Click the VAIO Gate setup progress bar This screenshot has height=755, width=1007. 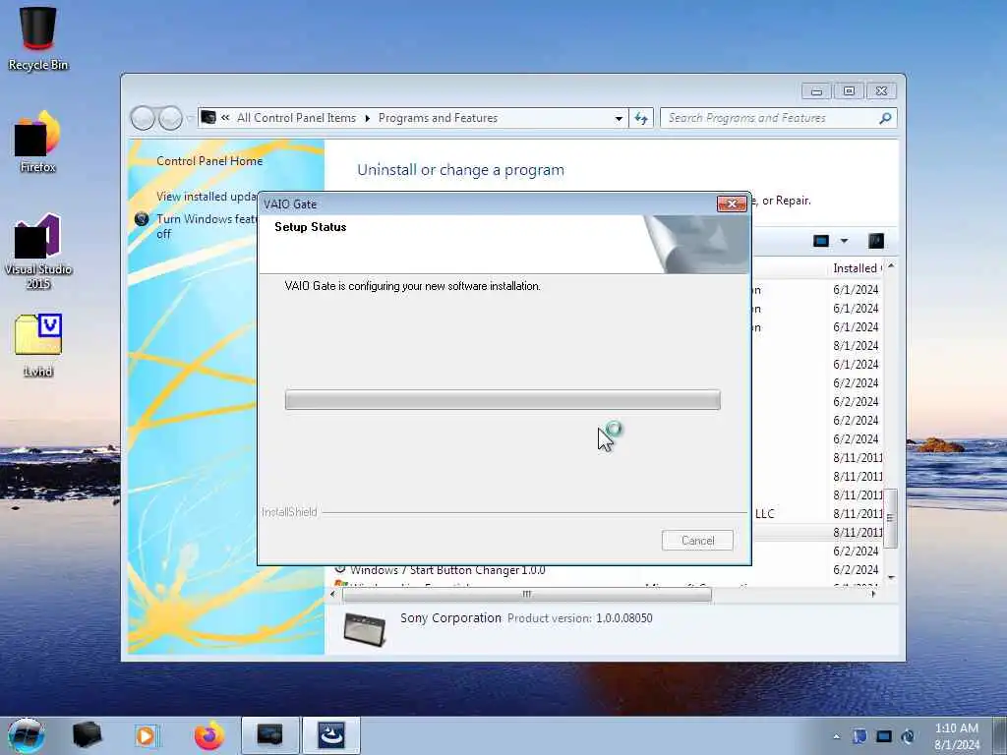point(503,399)
